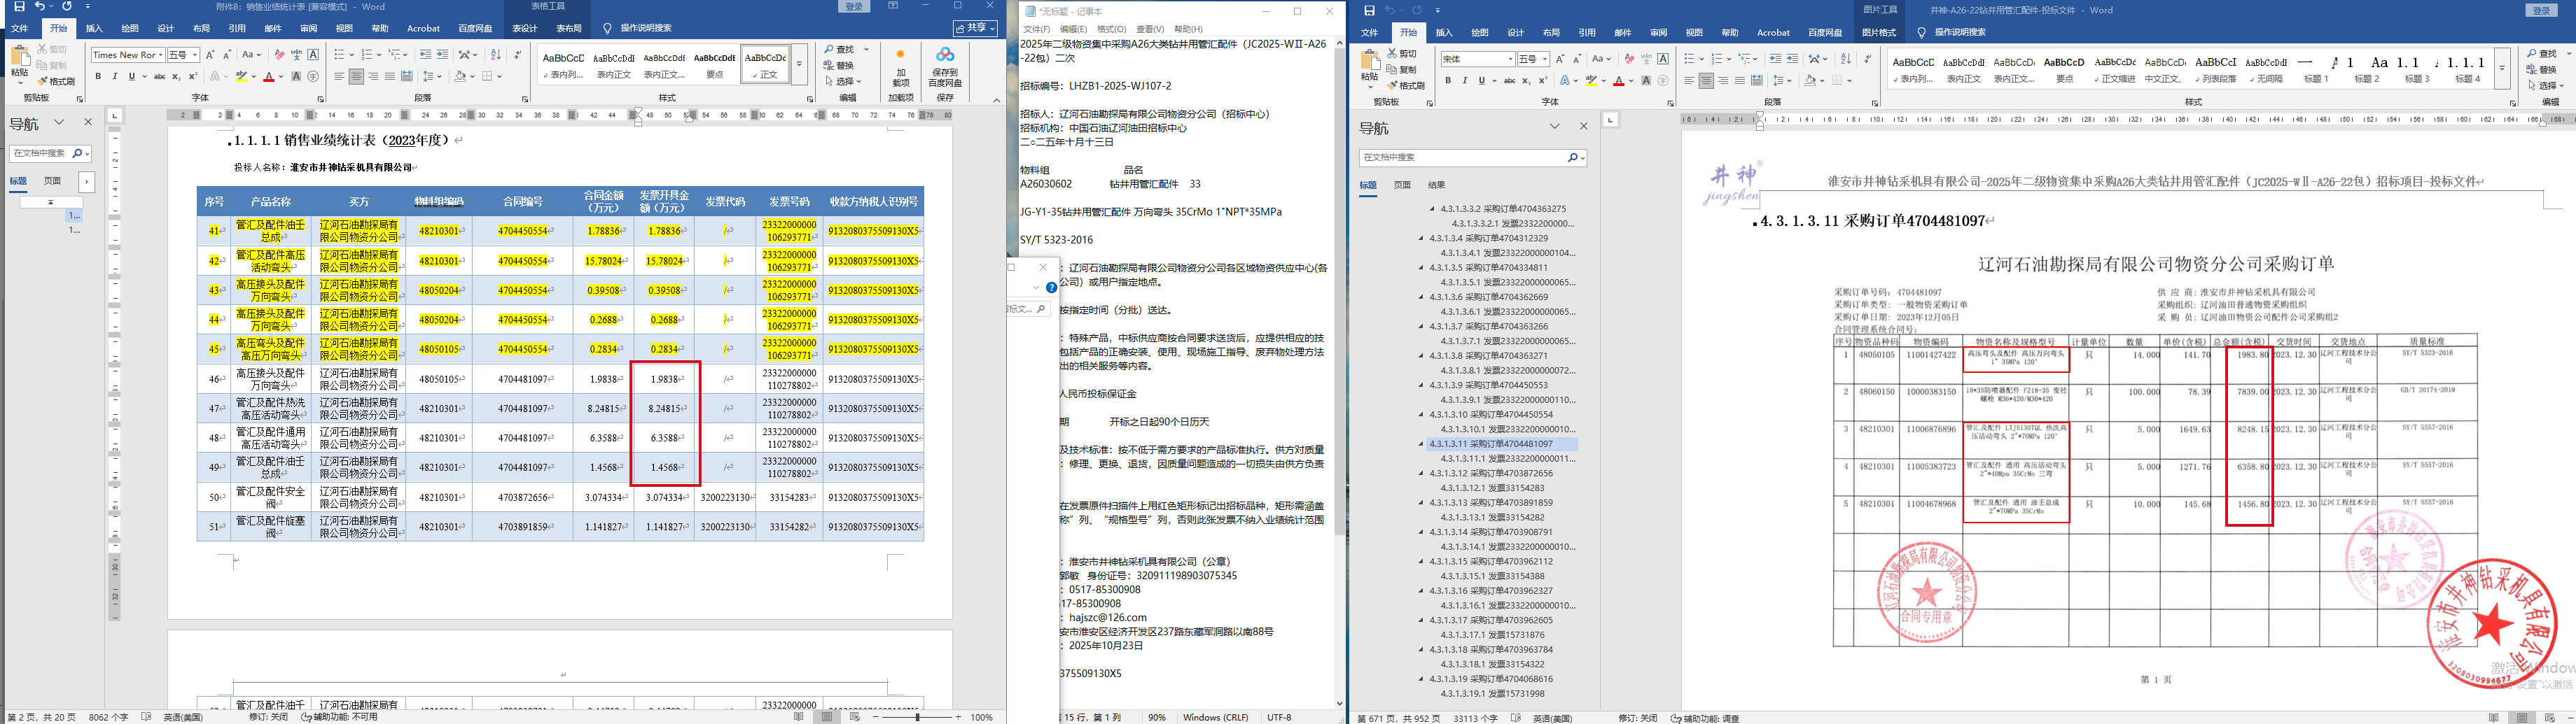Toggle subscript in left Word window
Viewport: 2576px width, 724px height.
pyautogui.click(x=177, y=77)
